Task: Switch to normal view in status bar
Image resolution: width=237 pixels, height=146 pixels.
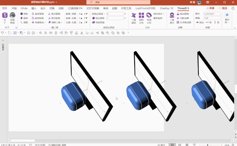Action: coord(172,145)
